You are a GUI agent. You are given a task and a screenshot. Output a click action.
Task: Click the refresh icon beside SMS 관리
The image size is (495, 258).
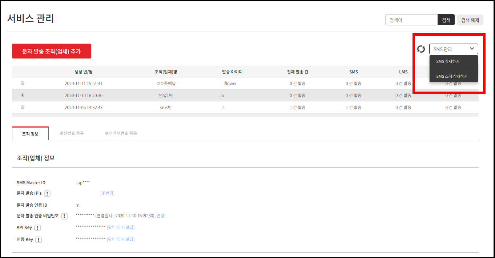421,49
